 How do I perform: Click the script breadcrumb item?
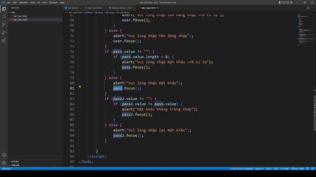click(x=110, y=12)
